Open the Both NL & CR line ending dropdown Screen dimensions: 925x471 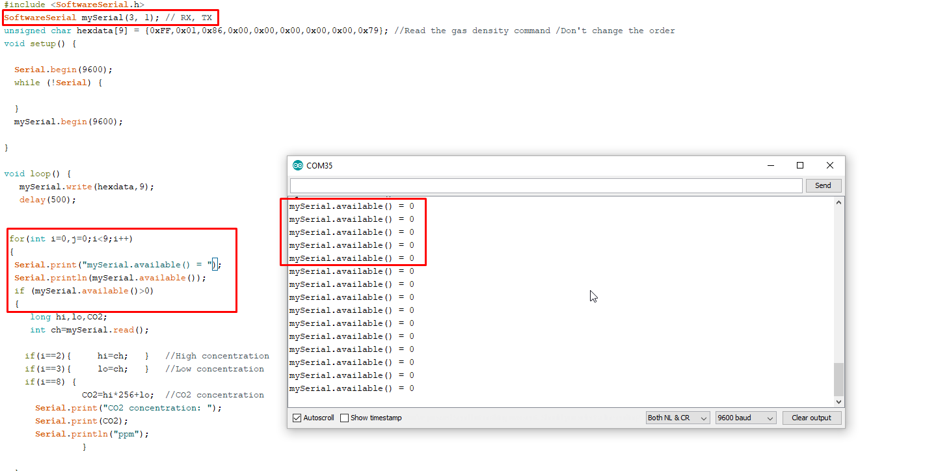click(677, 418)
